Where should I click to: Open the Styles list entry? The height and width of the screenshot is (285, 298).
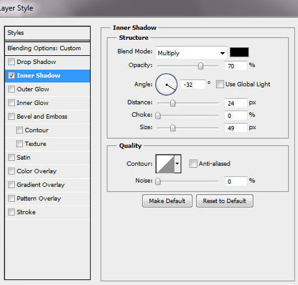47,33
